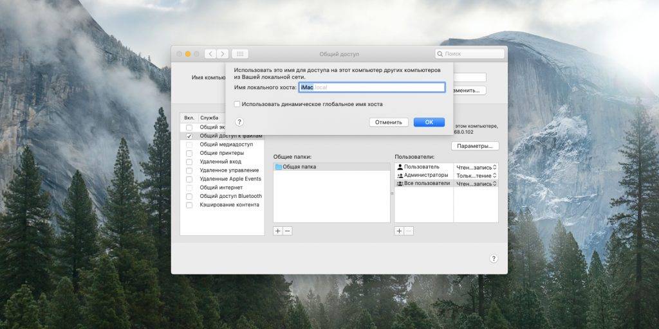Image resolution: width=659 pixels, height=329 pixels.
Task: Change Администраторы access permission dropdown
Action: click(476, 175)
